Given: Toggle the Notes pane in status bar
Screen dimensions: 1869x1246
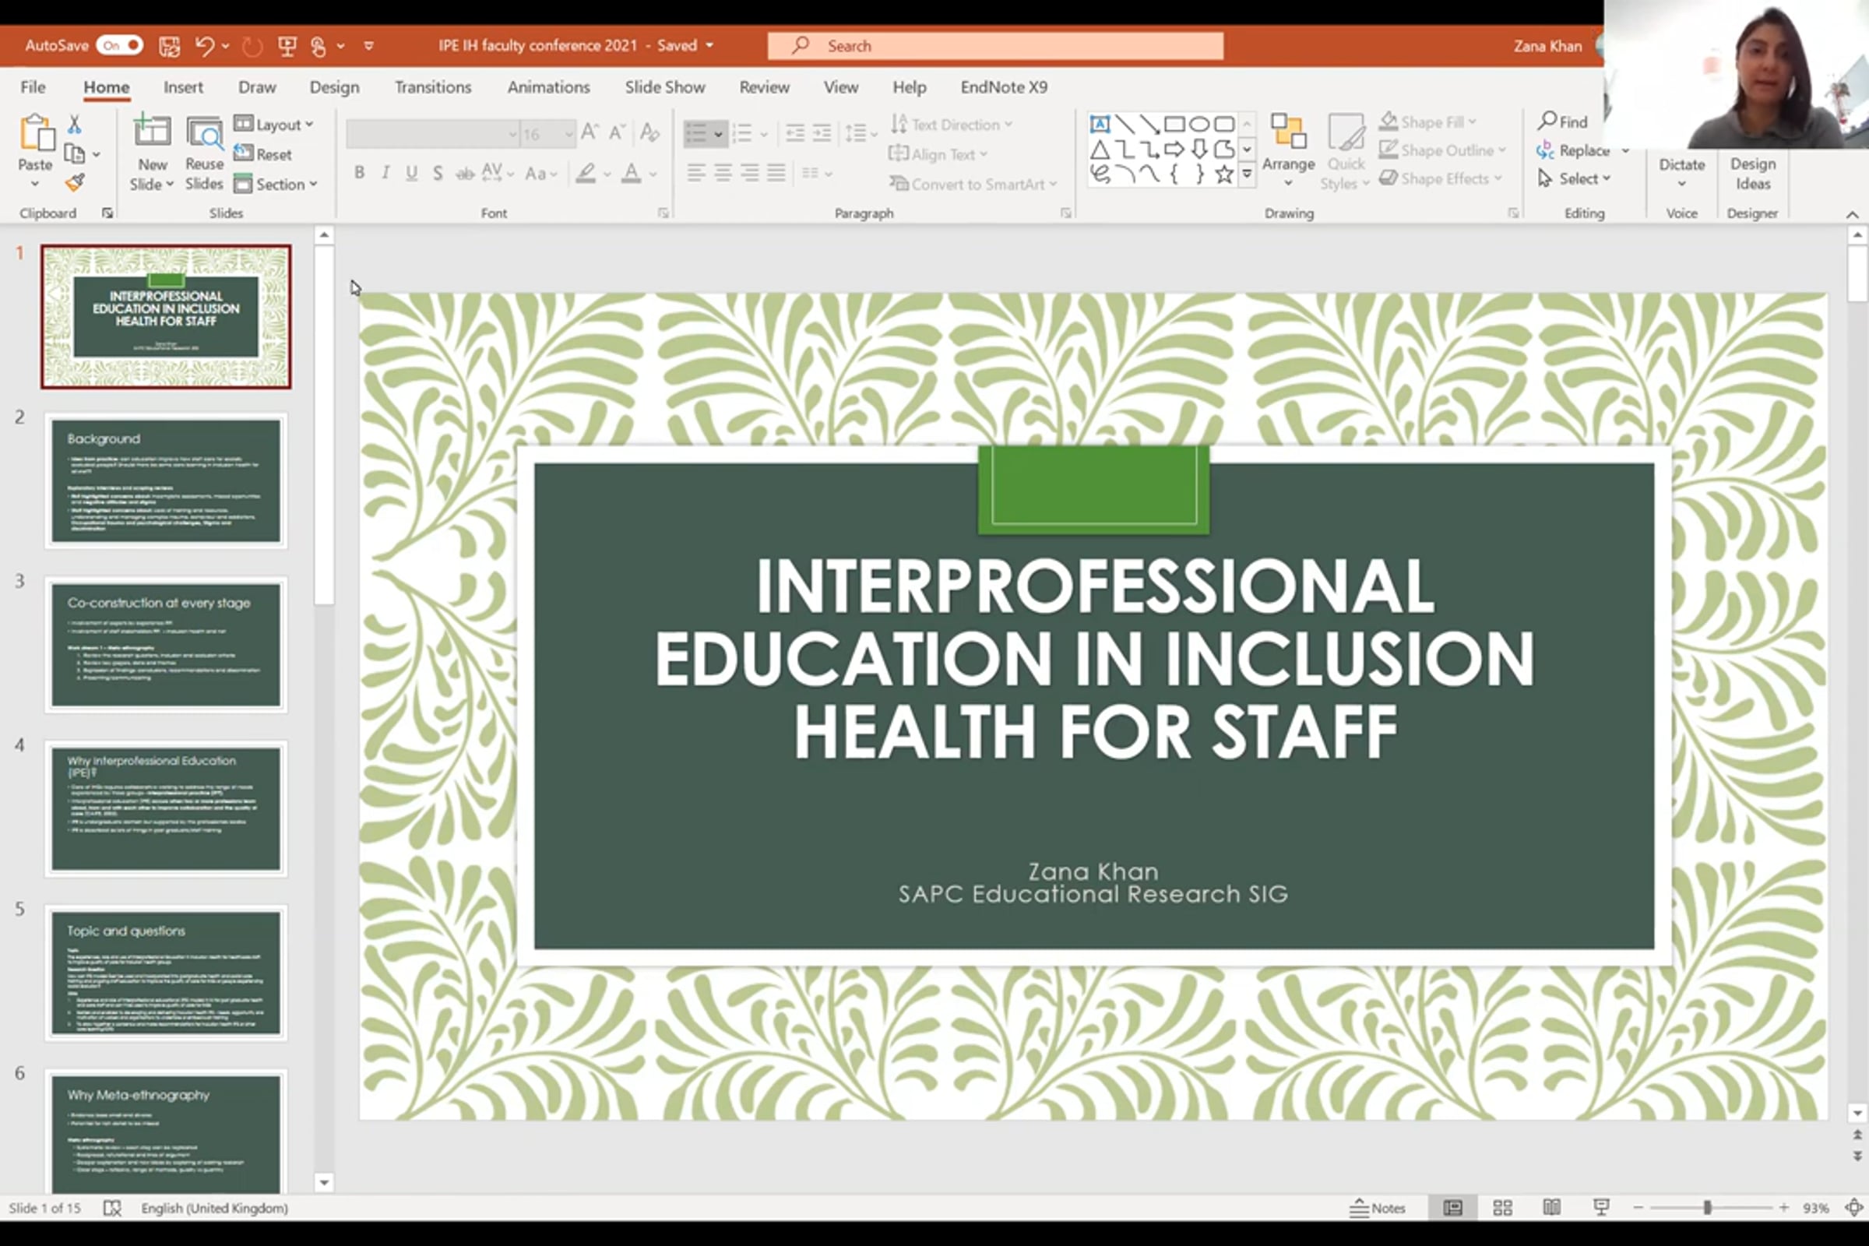Looking at the screenshot, I should click(1378, 1208).
